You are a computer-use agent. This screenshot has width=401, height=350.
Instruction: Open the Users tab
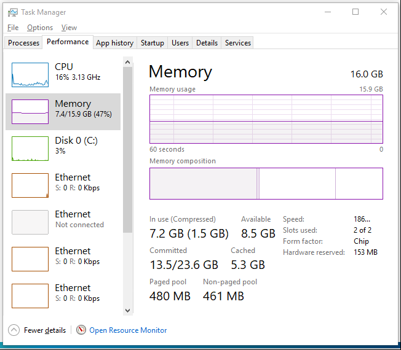[x=180, y=42]
